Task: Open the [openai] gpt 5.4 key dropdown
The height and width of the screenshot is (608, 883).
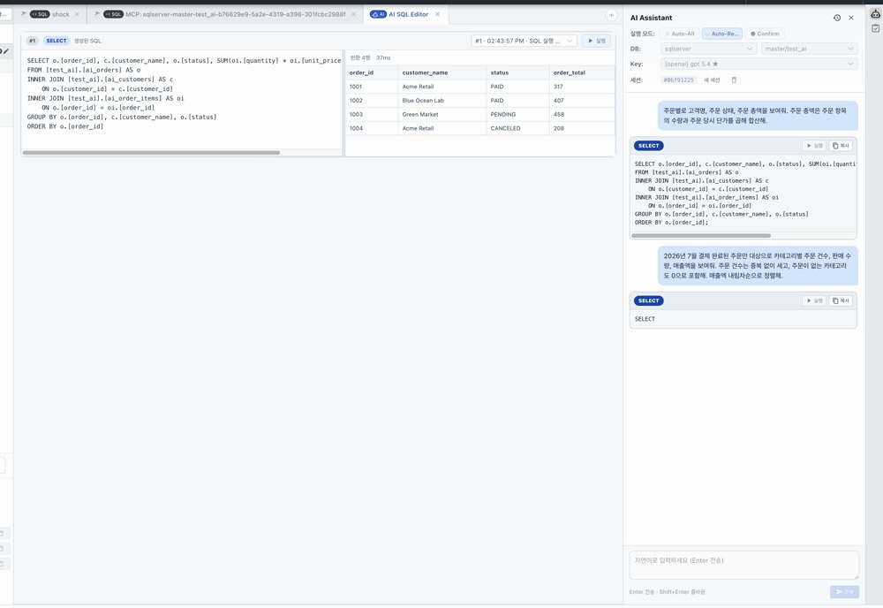Action: tap(759, 65)
